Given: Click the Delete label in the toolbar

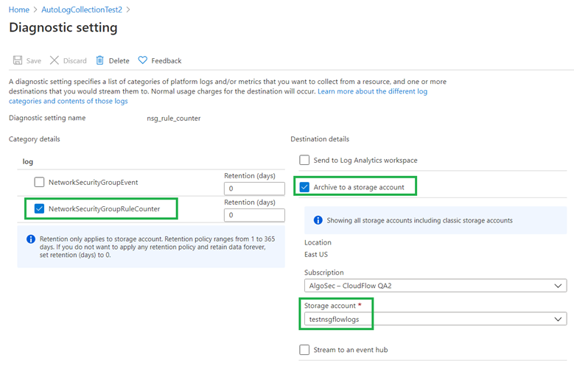Looking at the screenshot, I should coord(119,61).
